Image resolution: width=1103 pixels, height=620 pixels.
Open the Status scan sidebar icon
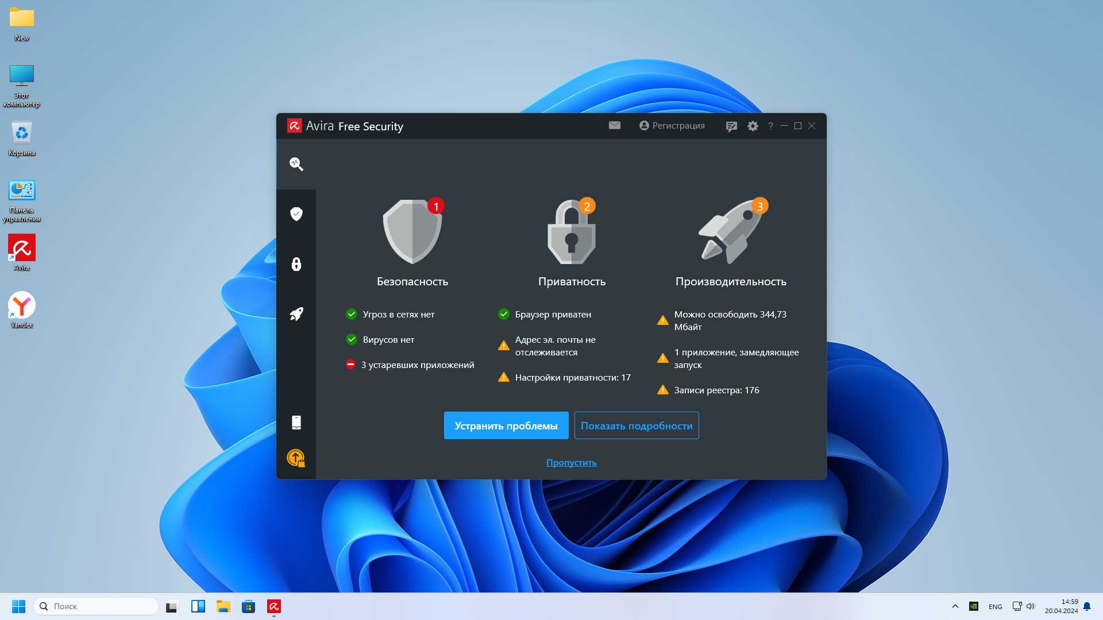pos(296,164)
